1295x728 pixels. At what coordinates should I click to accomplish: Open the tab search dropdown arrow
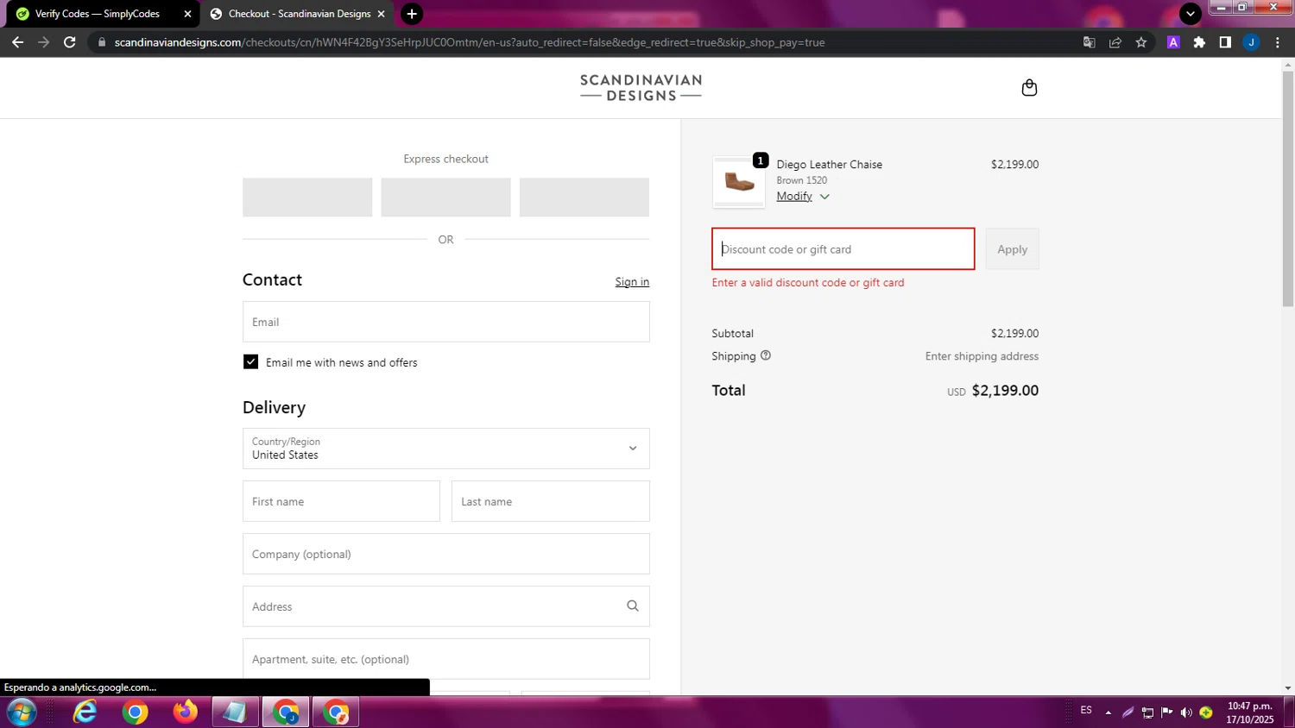(x=1191, y=14)
